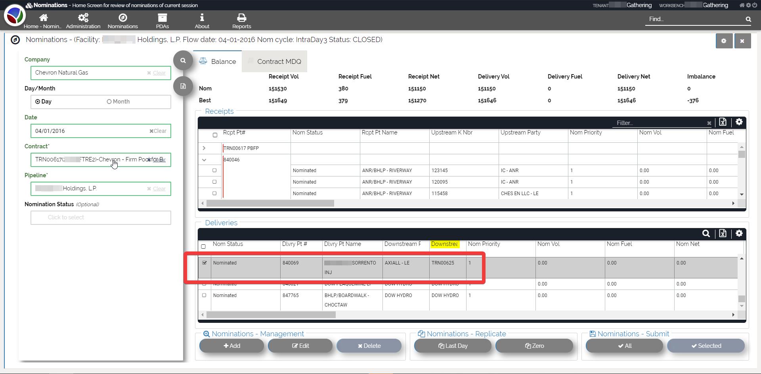Screen dimensions: 761x374
Task: Uncheck the 840069 SORRENTO delivery row
Action: 205,263
